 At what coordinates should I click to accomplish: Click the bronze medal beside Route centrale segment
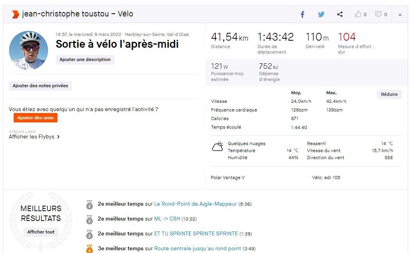(90, 249)
